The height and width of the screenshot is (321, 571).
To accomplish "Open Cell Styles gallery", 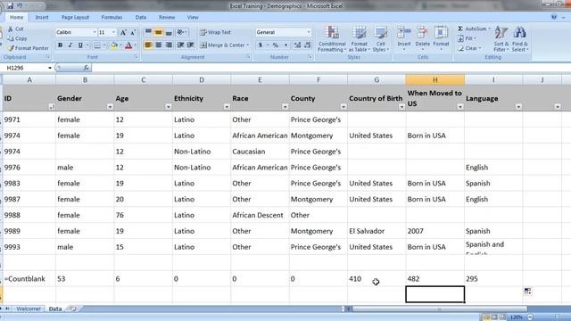I will click(381, 39).
